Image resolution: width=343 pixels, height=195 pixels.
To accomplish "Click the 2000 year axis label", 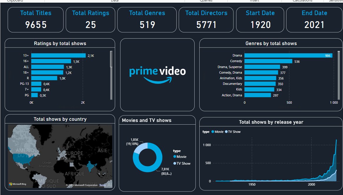I will click(x=311, y=184).
